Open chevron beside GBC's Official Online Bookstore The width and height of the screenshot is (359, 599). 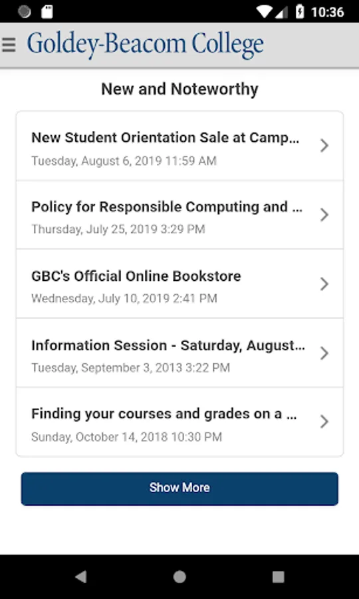point(324,284)
